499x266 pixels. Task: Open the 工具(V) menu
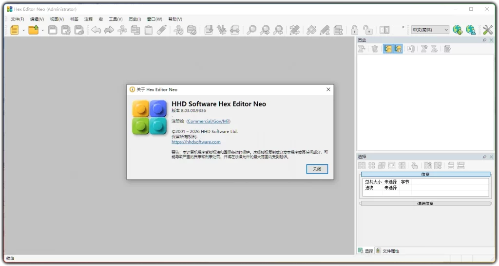point(115,19)
